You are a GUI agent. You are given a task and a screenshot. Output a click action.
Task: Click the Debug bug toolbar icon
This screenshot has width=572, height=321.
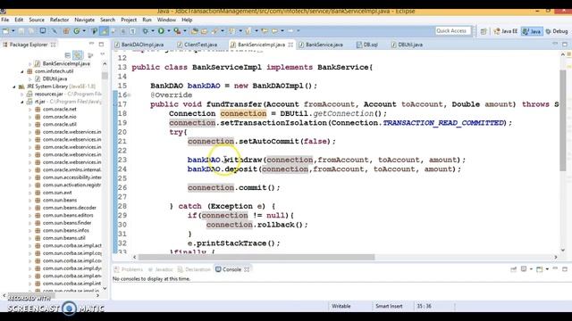(x=145, y=31)
